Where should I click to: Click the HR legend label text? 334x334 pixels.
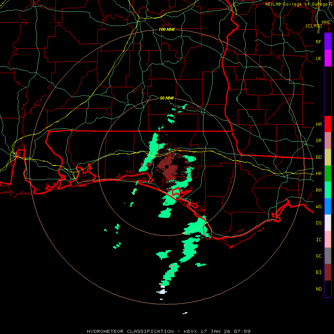click(x=318, y=174)
